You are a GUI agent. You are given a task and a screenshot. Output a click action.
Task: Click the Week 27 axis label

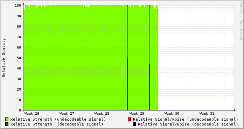tap(67, 114)
